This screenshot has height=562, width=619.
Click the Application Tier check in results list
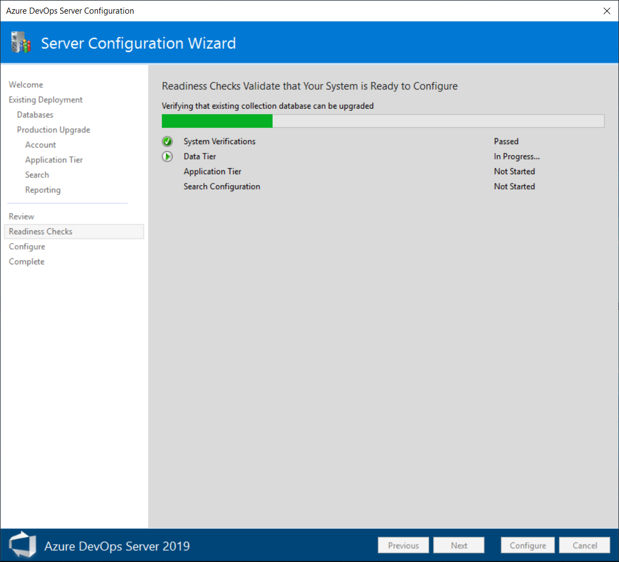(x=212, y=171)
